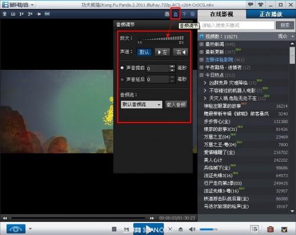This screenshot has height=235, width=296.
Task: Click the fast-forward button at seek bar end
Action: pos(152,218)
